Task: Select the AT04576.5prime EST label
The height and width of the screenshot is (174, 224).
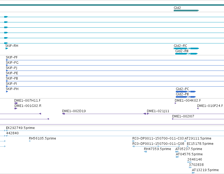Action: (x=189, y=154)
